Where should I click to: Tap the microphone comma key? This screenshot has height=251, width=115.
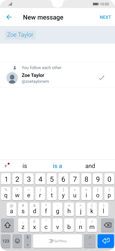pos(28,241)
